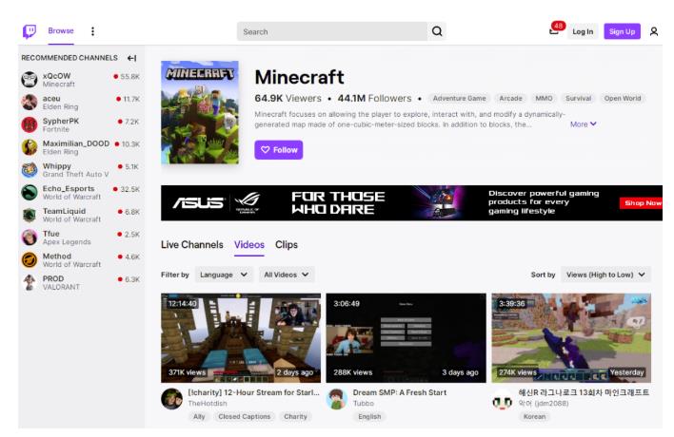
Task: Click the Open World tag
Action: tap(623, 98)
